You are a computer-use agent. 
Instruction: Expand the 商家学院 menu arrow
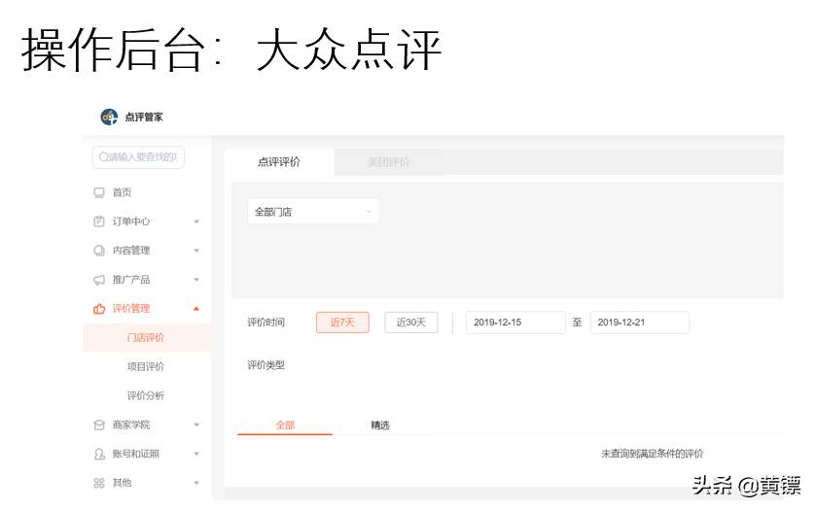(196, 425)
